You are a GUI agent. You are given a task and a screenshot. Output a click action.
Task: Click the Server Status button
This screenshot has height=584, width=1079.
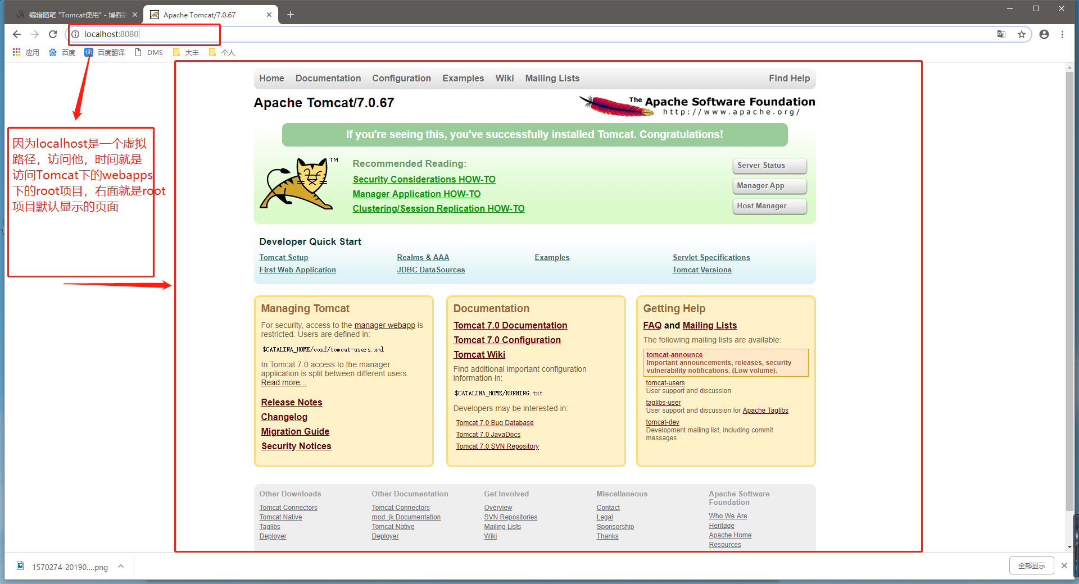(770, 166)
